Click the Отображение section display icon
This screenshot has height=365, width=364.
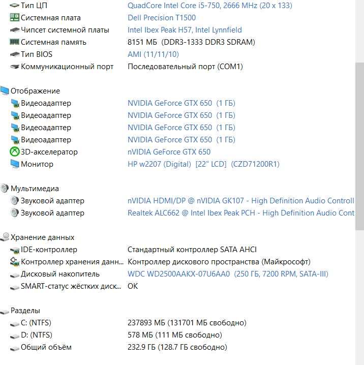(x=5, y=91)
